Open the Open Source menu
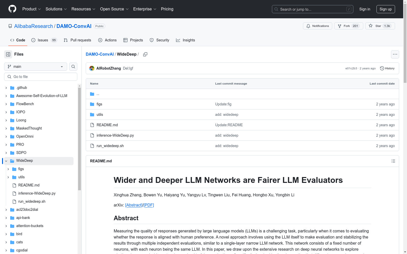407x254 pixels. tap(114, 9)
